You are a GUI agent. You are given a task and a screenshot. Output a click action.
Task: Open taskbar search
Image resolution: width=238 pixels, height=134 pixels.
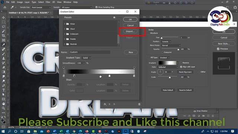(x=9, y=131)
